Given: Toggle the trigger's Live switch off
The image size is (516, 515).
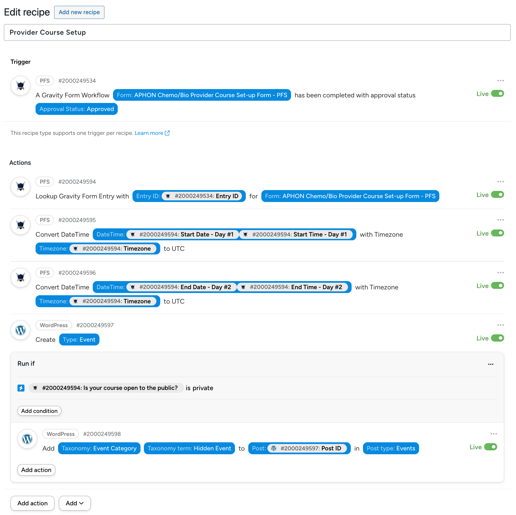Looking at the screenshot, I should [497, 94].
